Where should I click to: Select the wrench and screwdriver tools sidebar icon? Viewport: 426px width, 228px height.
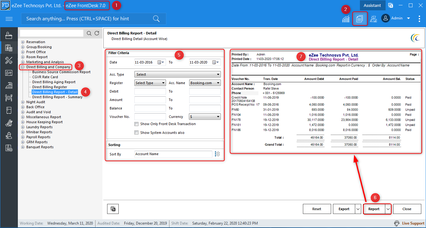click(x=9, y=60)
